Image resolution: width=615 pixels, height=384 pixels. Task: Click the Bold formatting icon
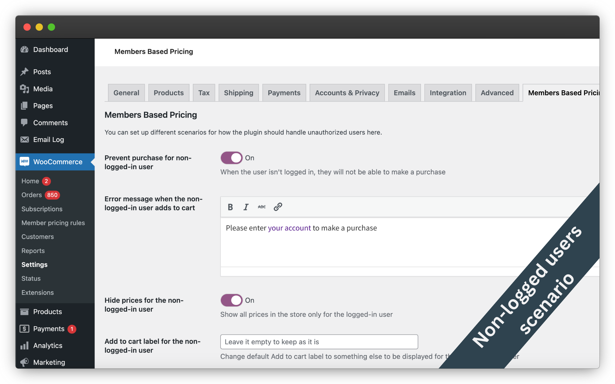(x=230, y=207)
